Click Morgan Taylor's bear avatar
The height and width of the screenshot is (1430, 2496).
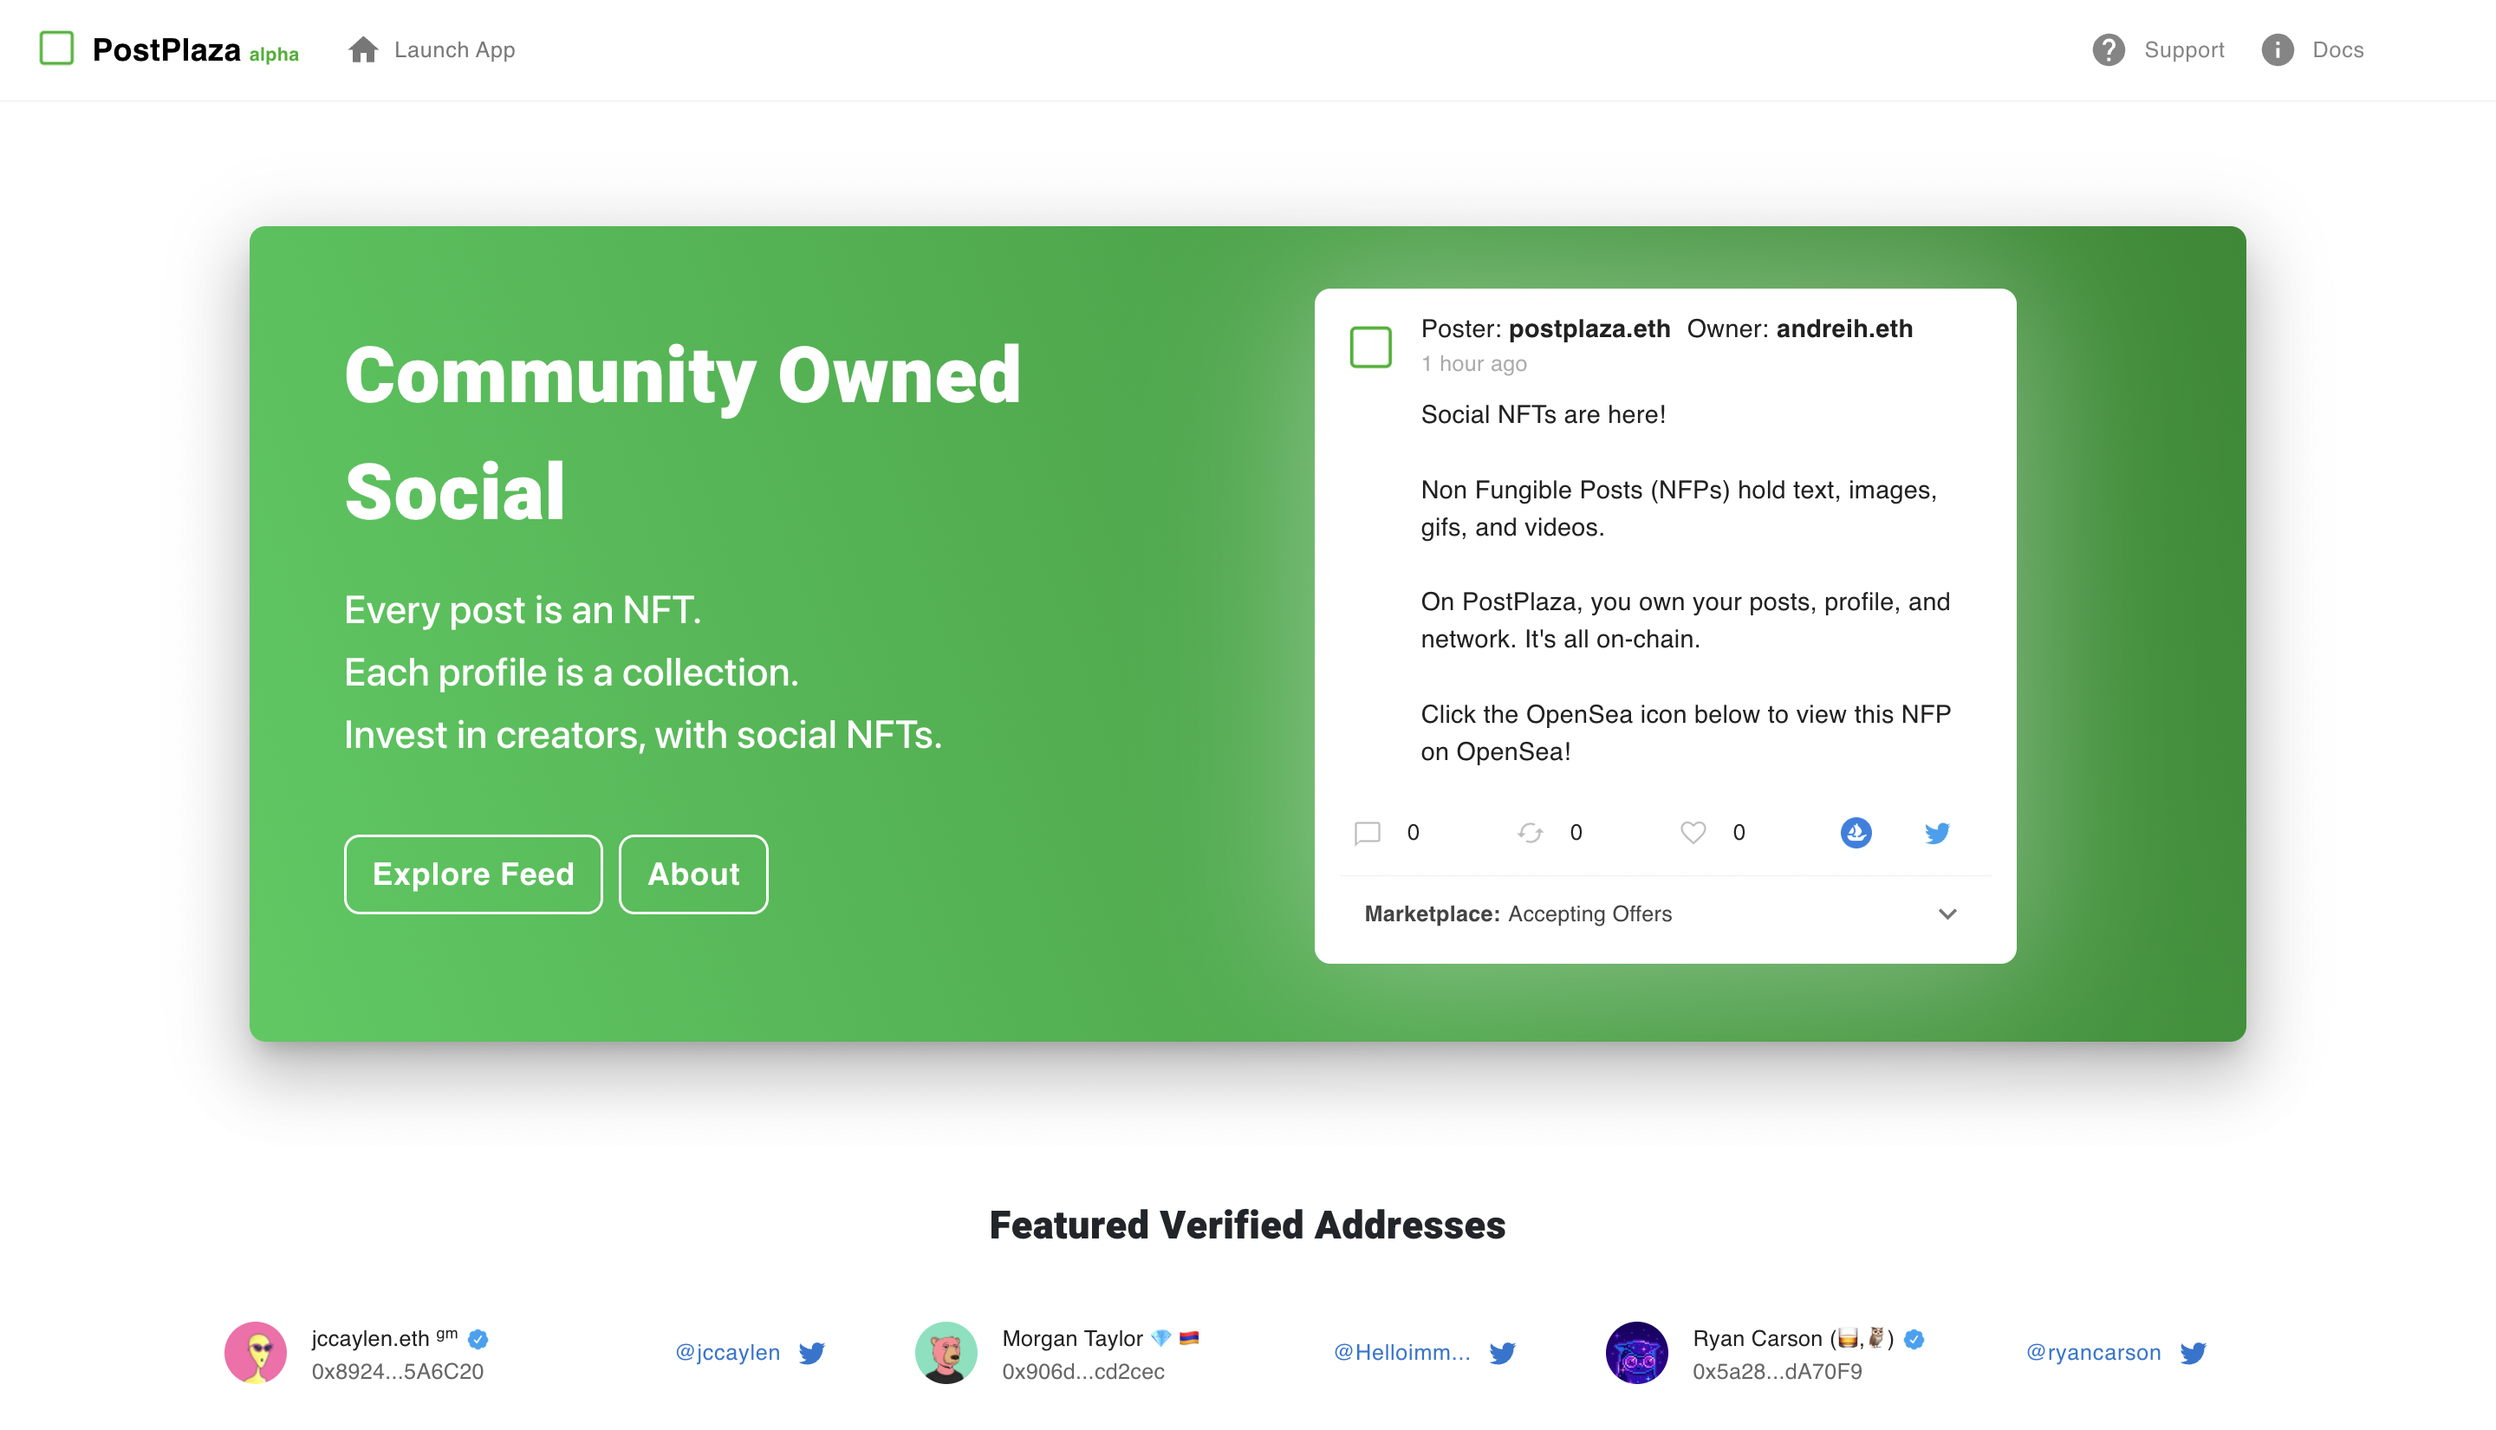[946, 1352]
